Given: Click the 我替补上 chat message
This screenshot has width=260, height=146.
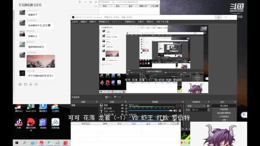Looking at the screenshot, I should click(x=33, y=36).
